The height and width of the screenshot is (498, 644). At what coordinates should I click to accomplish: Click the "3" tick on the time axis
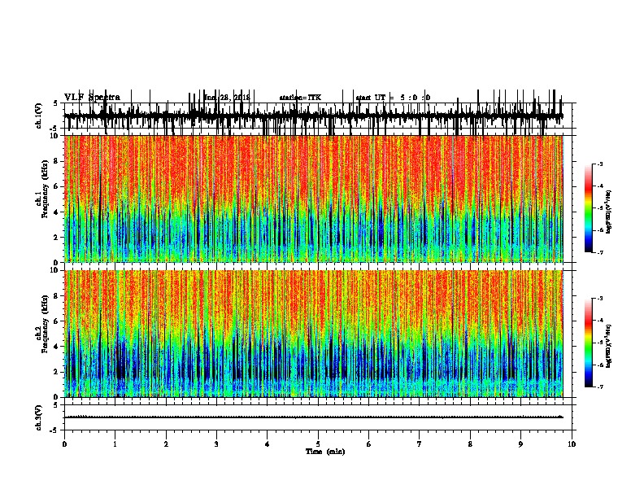click(x=216, y=444)
